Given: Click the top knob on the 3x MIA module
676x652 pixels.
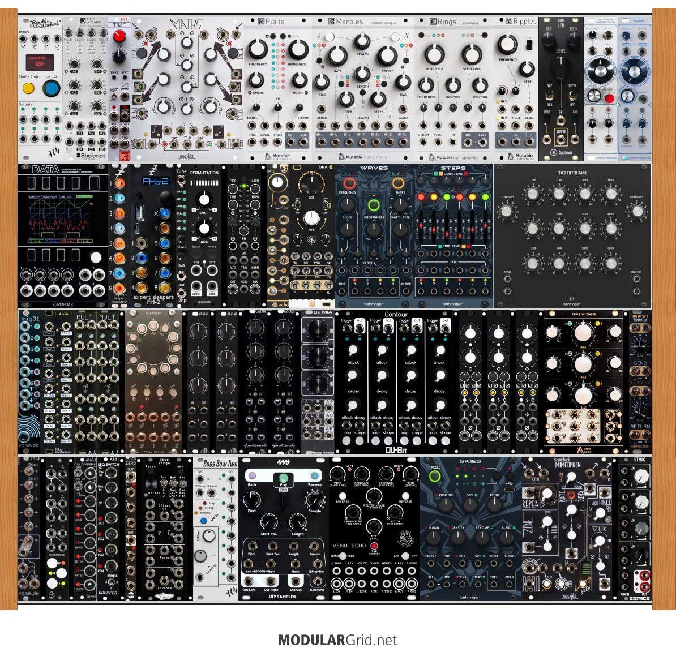Looking at the screenshot, I should pos(318,329).
